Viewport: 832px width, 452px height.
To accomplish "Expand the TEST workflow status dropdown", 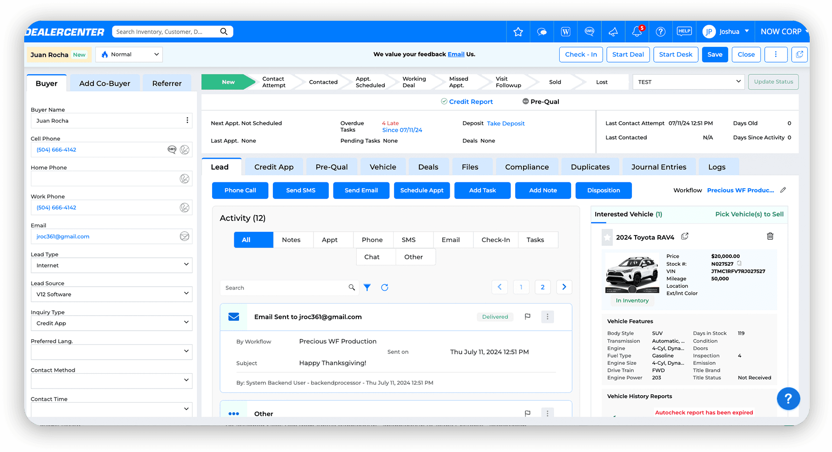I will (x=738, y=81).
